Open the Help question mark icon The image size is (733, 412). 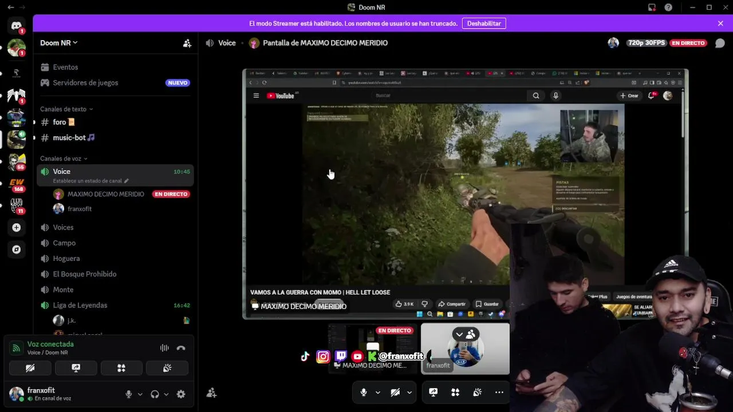pyautogui.click(x=668, y=7)
